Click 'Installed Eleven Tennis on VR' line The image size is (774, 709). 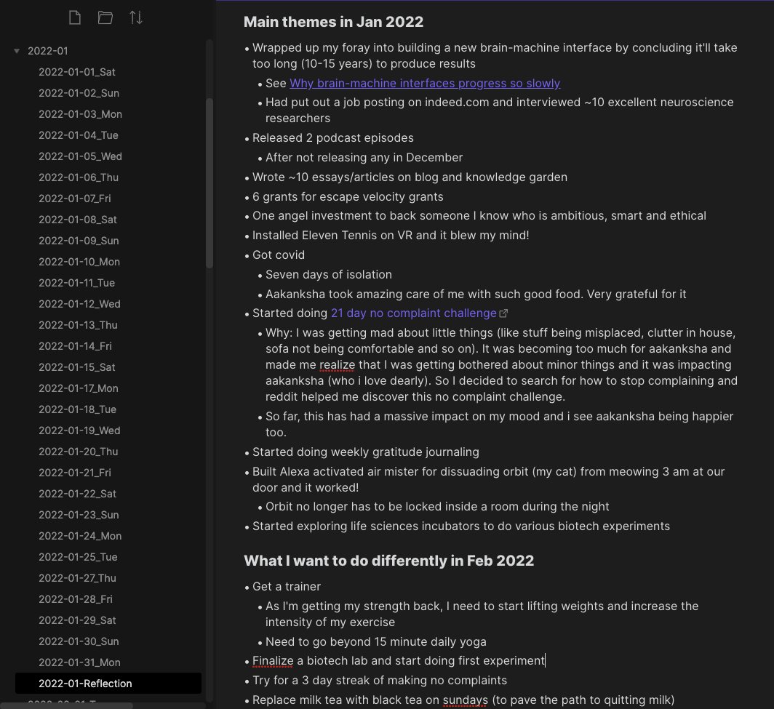pos(391,235)
